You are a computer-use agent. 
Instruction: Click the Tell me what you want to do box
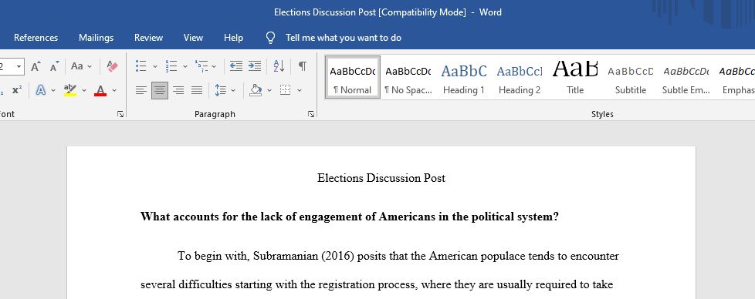pos(344,38)
